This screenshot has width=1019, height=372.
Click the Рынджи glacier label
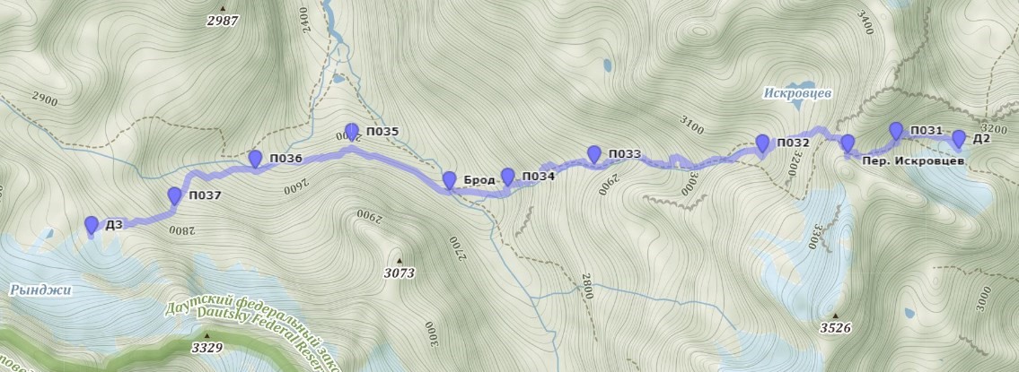click(x=40, y=290)
